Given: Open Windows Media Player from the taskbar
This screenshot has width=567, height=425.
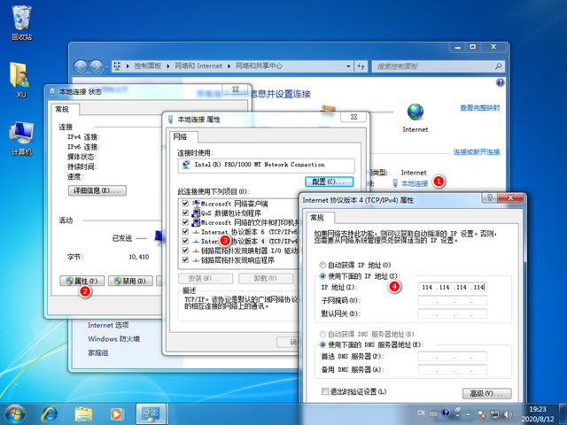Looking at the screenshot, I should [x=116, y=413].
